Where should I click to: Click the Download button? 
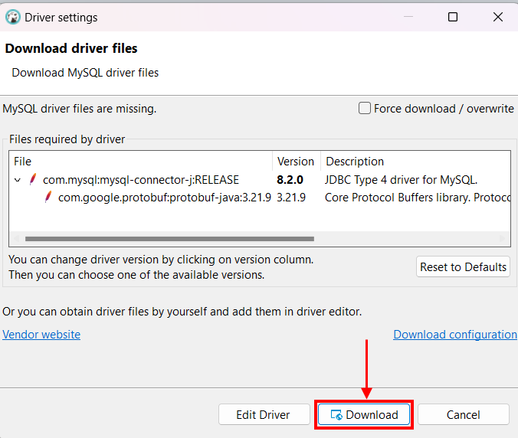coord(364,414)
